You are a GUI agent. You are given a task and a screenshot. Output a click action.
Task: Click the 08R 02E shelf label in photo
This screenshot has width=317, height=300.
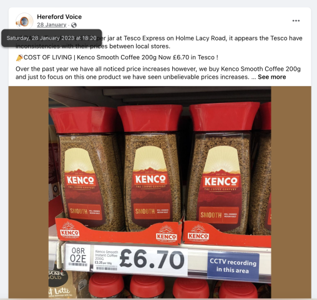78,257
